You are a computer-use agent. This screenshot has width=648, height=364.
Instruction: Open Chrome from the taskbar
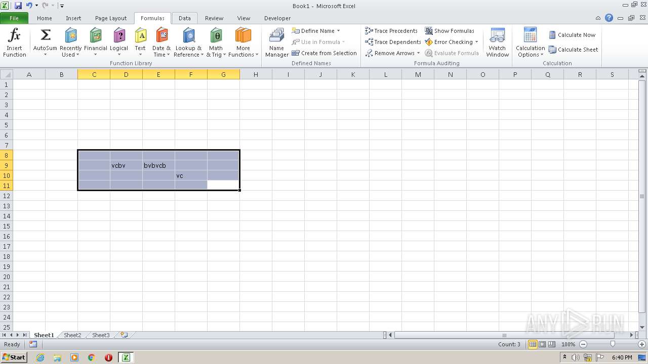click(x=92, y=357)
